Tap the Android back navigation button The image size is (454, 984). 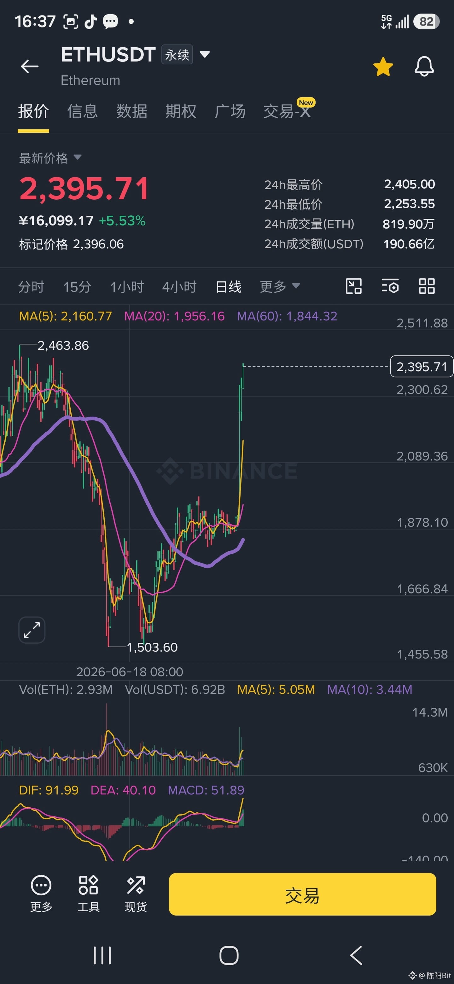[x=356, y=955]
